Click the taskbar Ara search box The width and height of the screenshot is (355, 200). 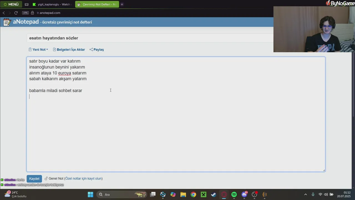tap(122, 194)
